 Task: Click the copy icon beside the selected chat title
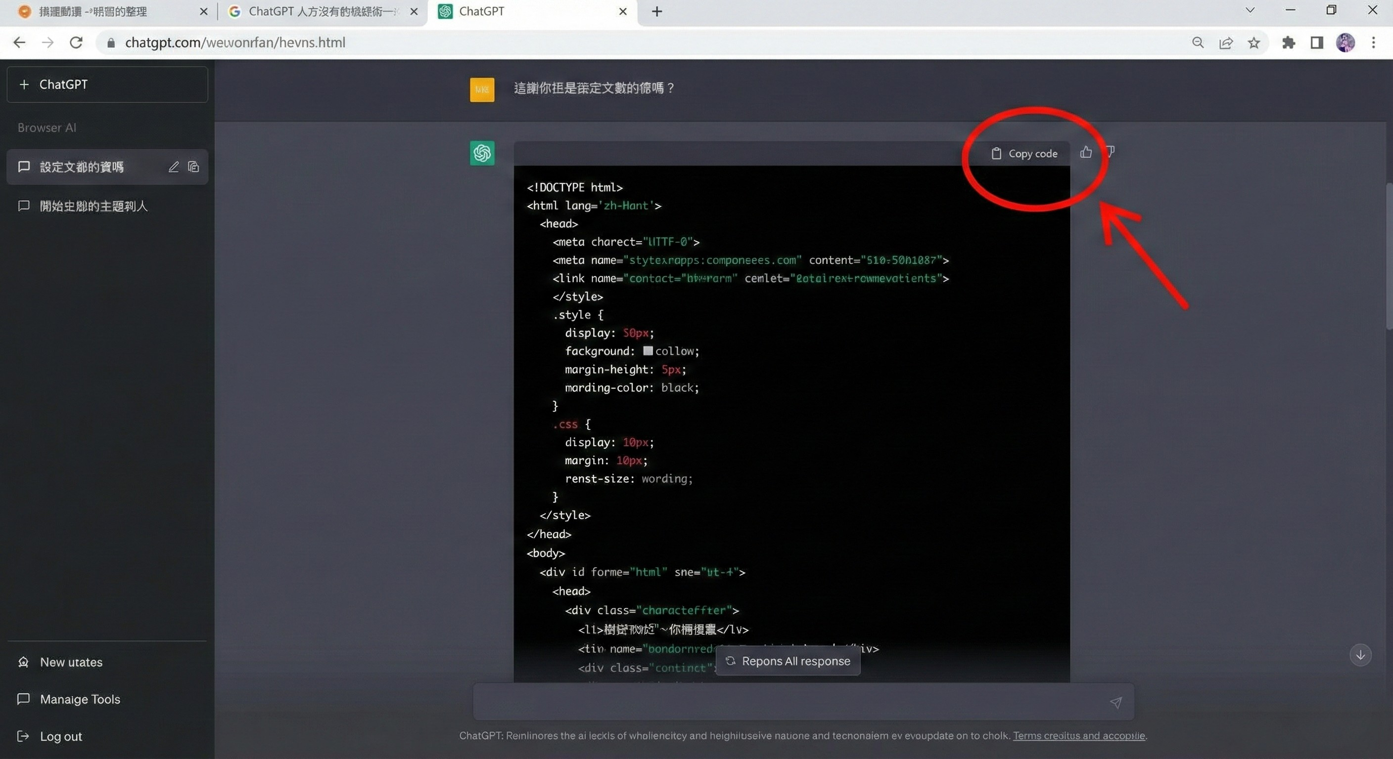tap(193, 167)
